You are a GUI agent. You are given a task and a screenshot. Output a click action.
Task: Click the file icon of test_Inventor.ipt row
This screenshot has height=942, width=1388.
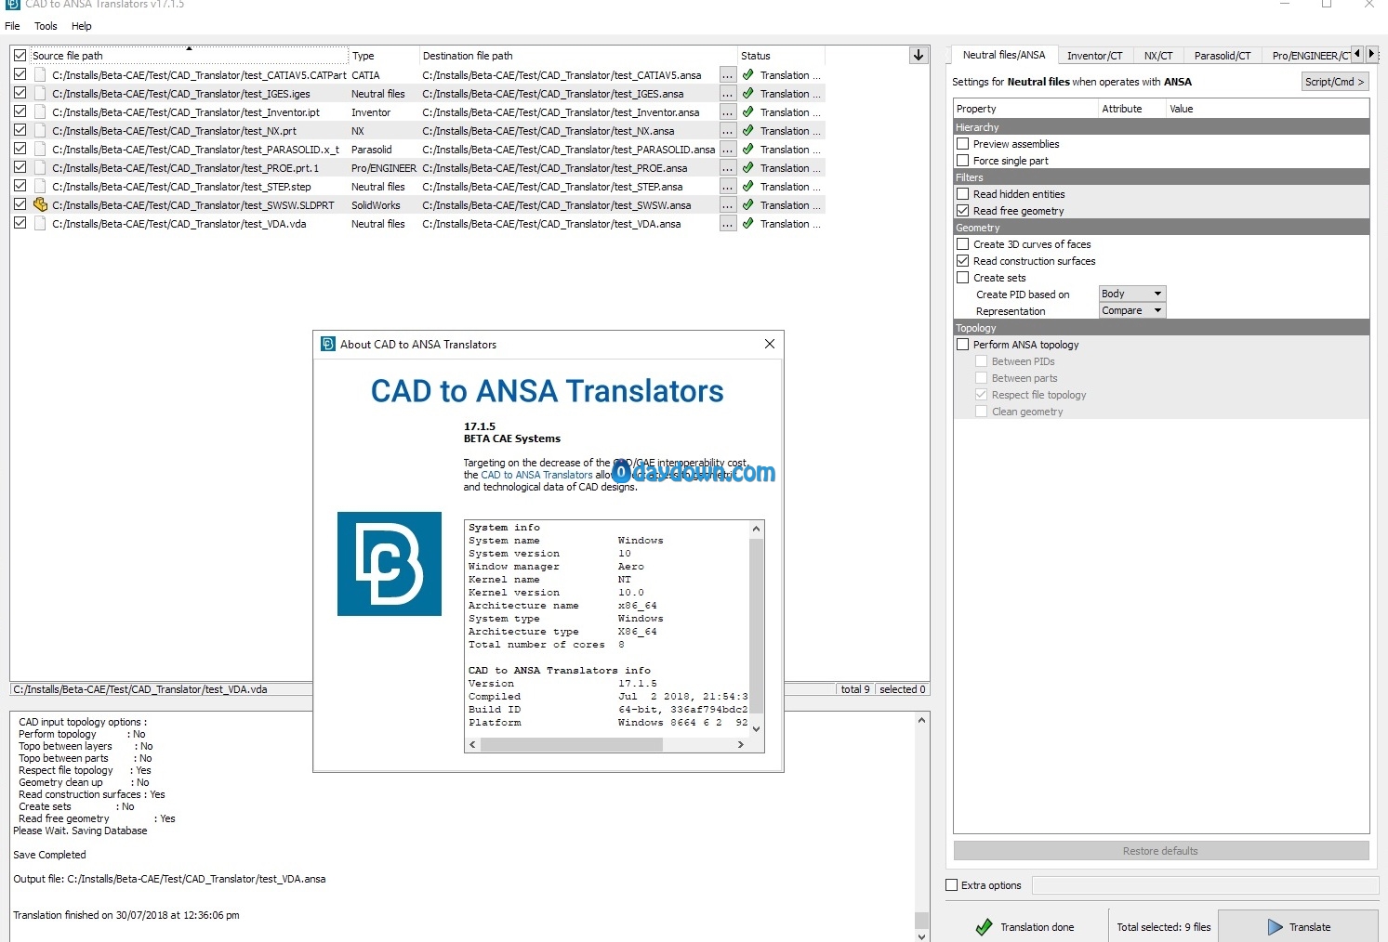(40, 111)
